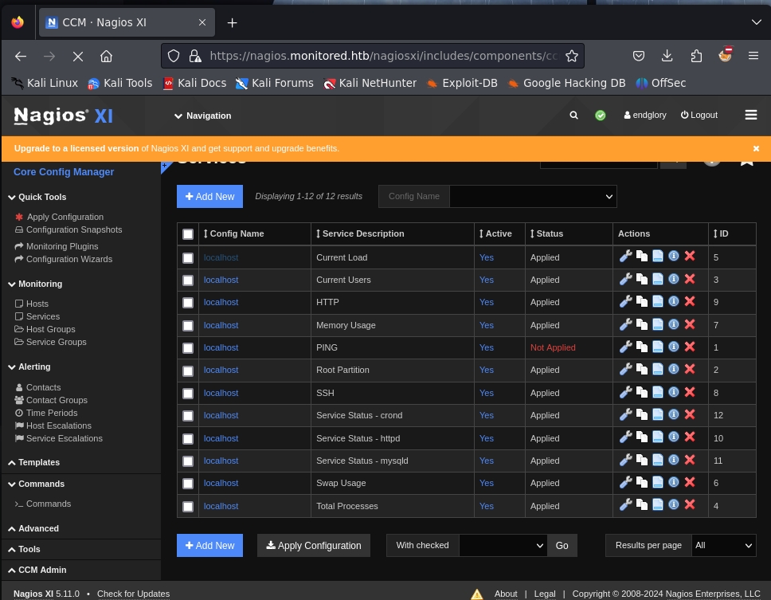Screen dimensions: 771x600
Task: Open the Config Name filter dropdown
Action: [x=533, y=197]
